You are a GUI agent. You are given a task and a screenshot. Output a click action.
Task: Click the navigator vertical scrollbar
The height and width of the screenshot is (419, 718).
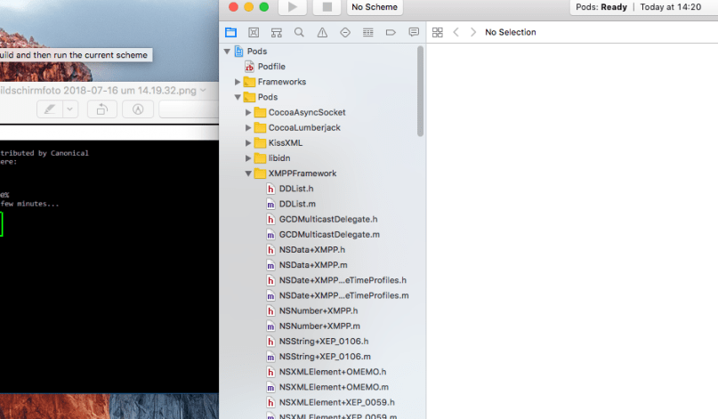tap(420, 92)
